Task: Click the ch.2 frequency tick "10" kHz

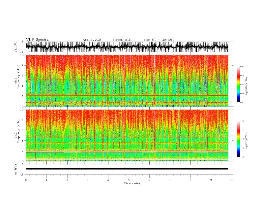Action: click(22, 110)
